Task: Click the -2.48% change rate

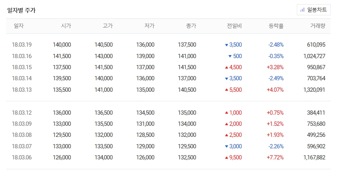Action: [x=276, y=45]
